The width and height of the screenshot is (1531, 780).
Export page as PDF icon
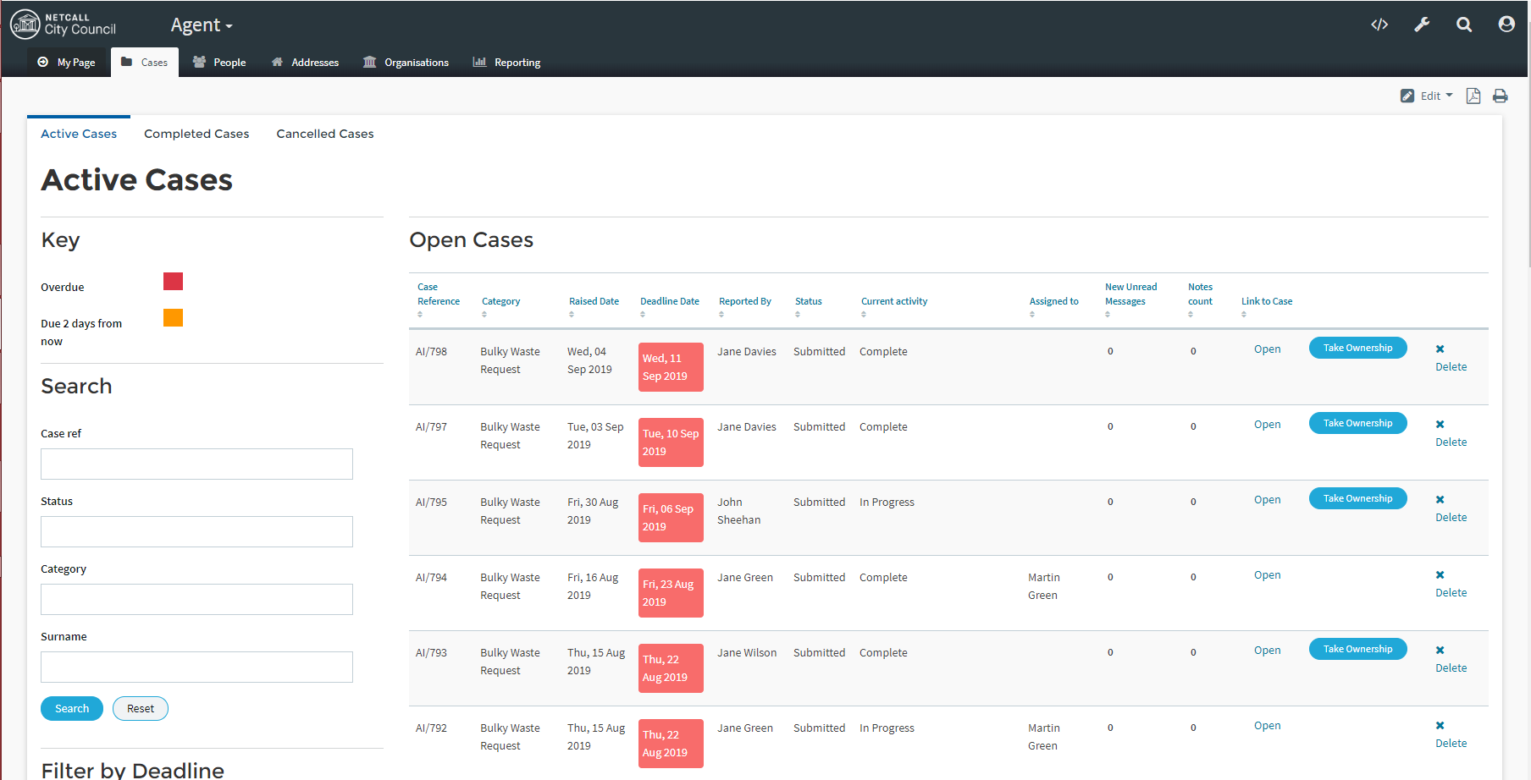click(1473, 96)
